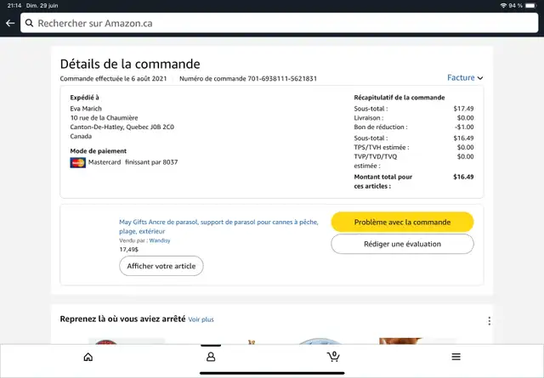Click the first Sous-total $17.49 value
Viewport: 544px width, 378px height.
tap(463, 109)
